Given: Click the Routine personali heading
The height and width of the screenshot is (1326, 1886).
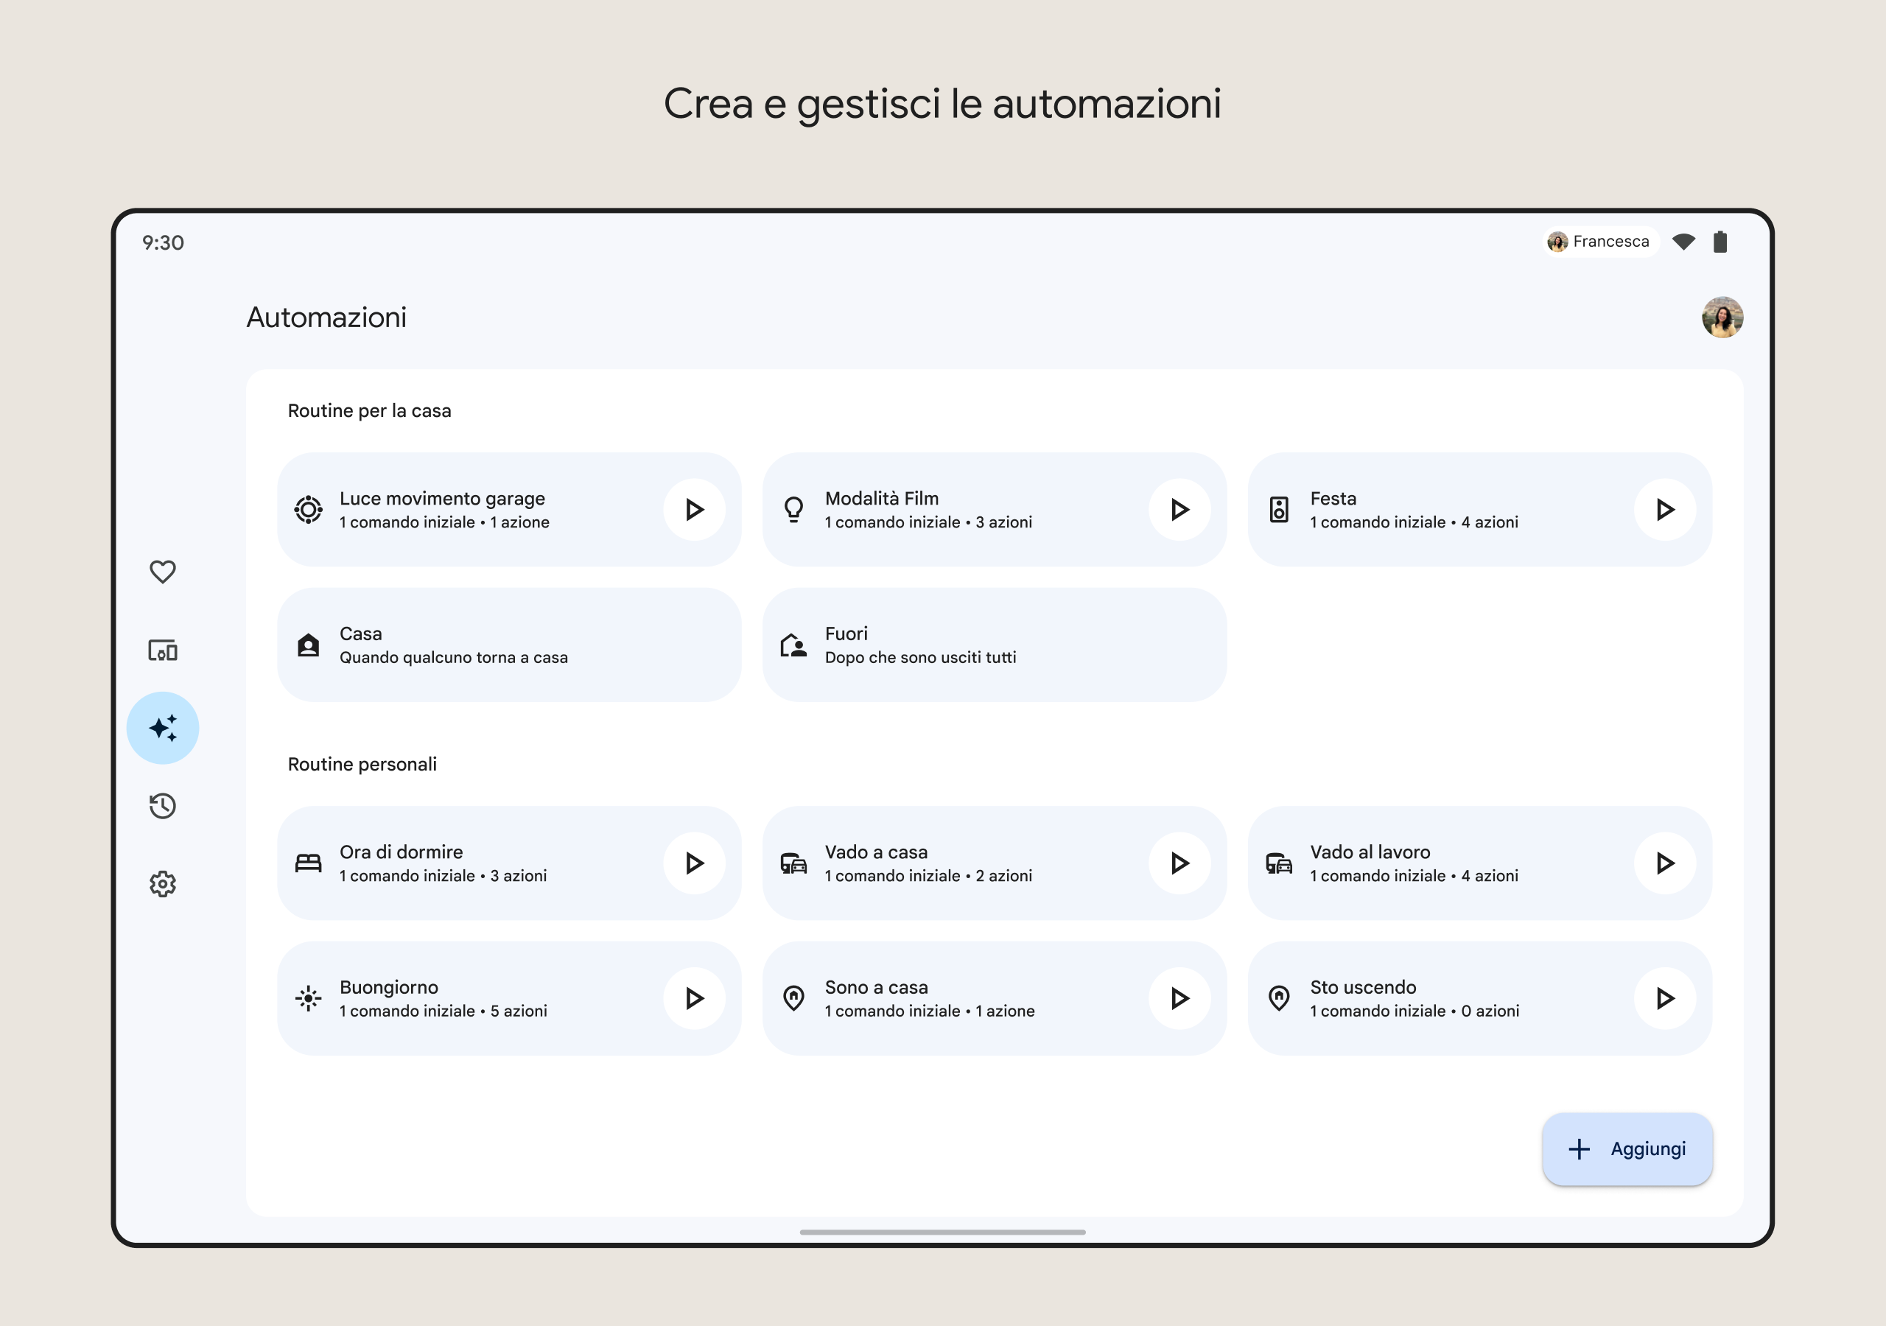Looking at the screenshot, I should 362,764.
